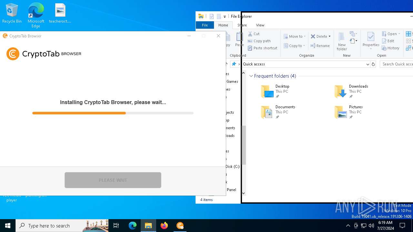This screenshot has height=232, width=413.
Task: Open Firefox from the taskbar
Action: tap(164, 226)
